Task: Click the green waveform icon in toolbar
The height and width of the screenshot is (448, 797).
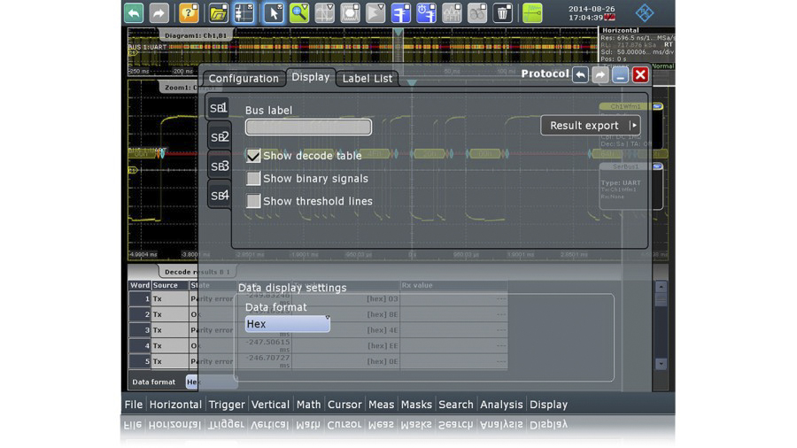Action: [531, 12]
